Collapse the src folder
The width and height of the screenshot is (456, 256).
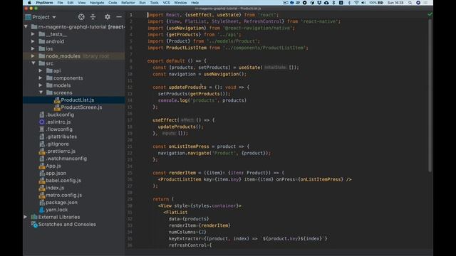click(33, 63)
